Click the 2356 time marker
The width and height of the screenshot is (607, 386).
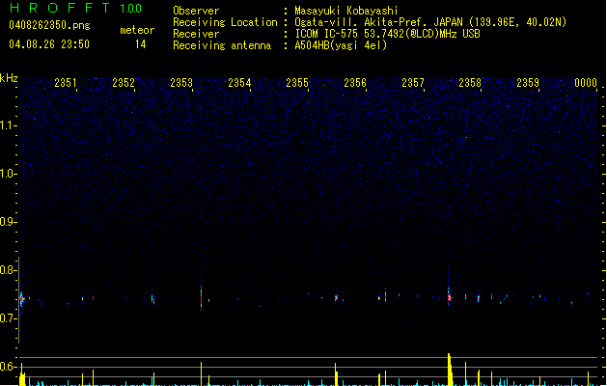click(355, 82)
